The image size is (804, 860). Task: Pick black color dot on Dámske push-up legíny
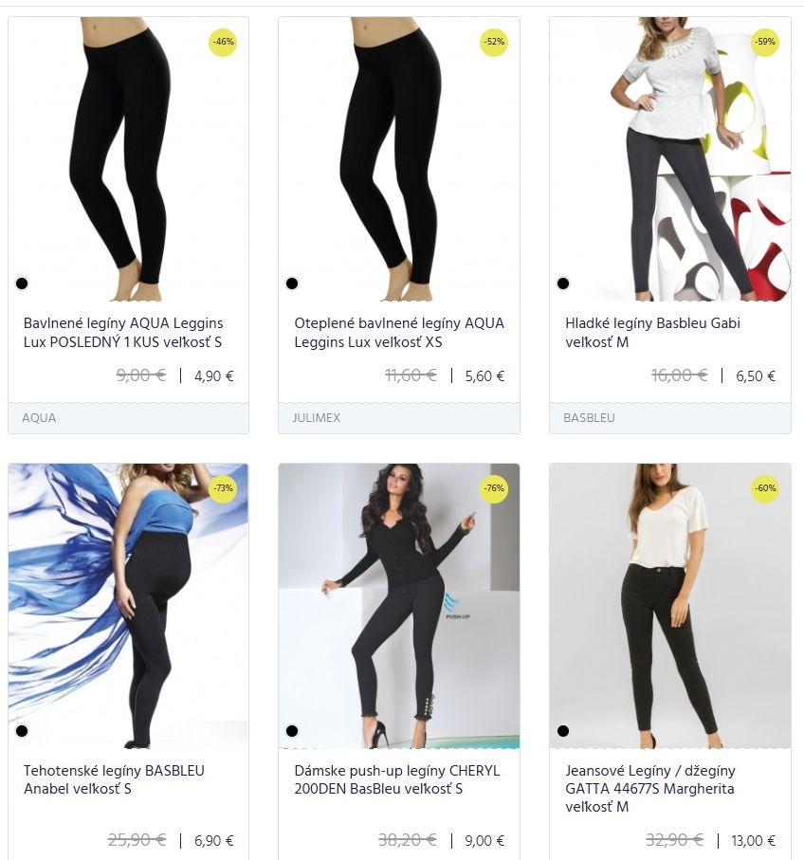point(292,731)
